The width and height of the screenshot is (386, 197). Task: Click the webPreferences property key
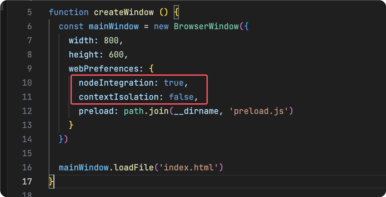(104, 69)
